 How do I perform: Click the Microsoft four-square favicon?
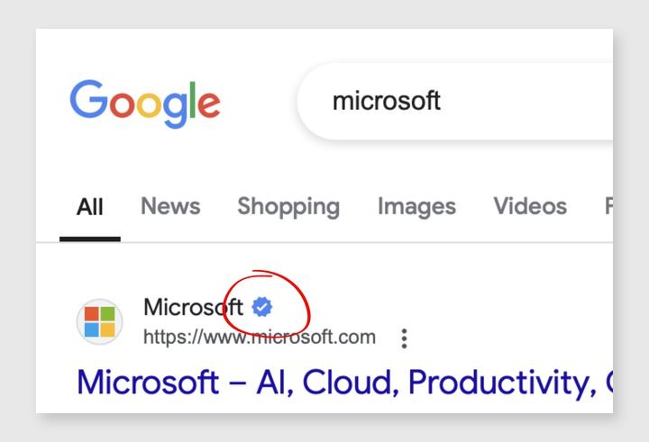click(99, 321)
